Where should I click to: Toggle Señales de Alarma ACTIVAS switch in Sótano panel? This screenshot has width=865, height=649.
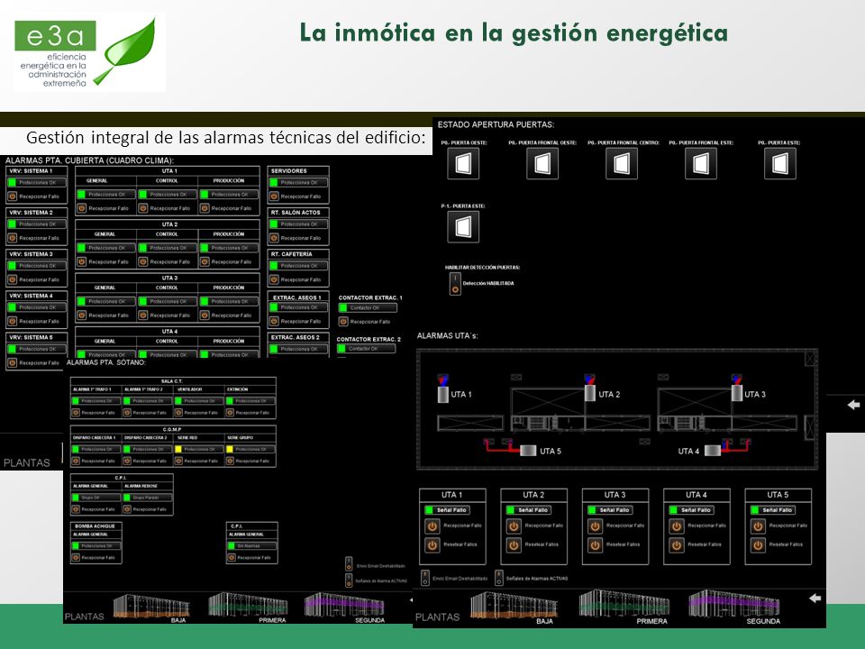[x=349, y=580]
